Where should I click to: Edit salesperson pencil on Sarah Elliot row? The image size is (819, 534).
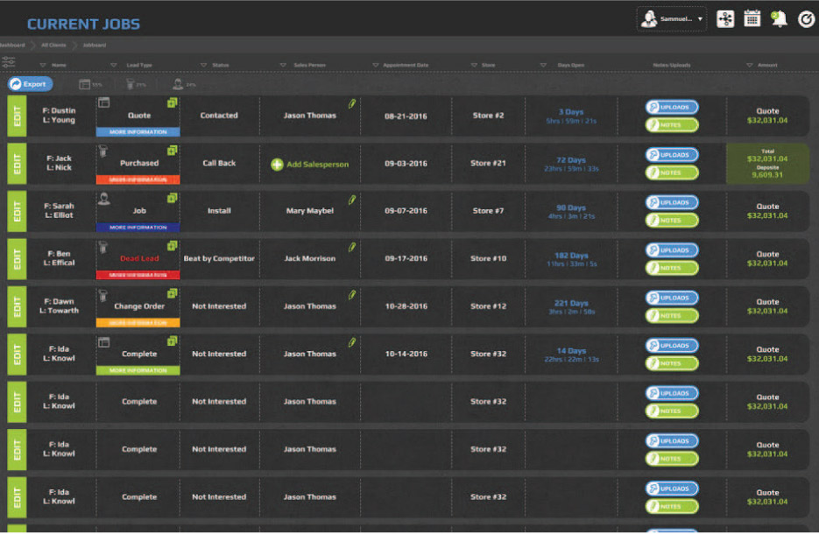[x=352, y=200]
